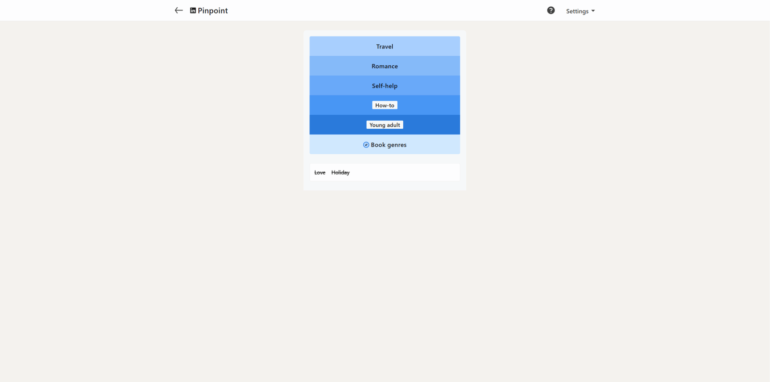Click the Young adult clue label
The image size is (770, 382).
[385, 125]
